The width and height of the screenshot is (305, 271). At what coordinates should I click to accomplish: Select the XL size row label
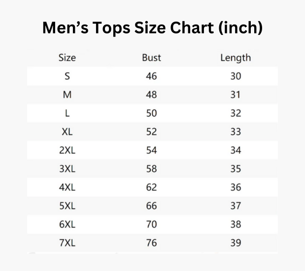67,132
